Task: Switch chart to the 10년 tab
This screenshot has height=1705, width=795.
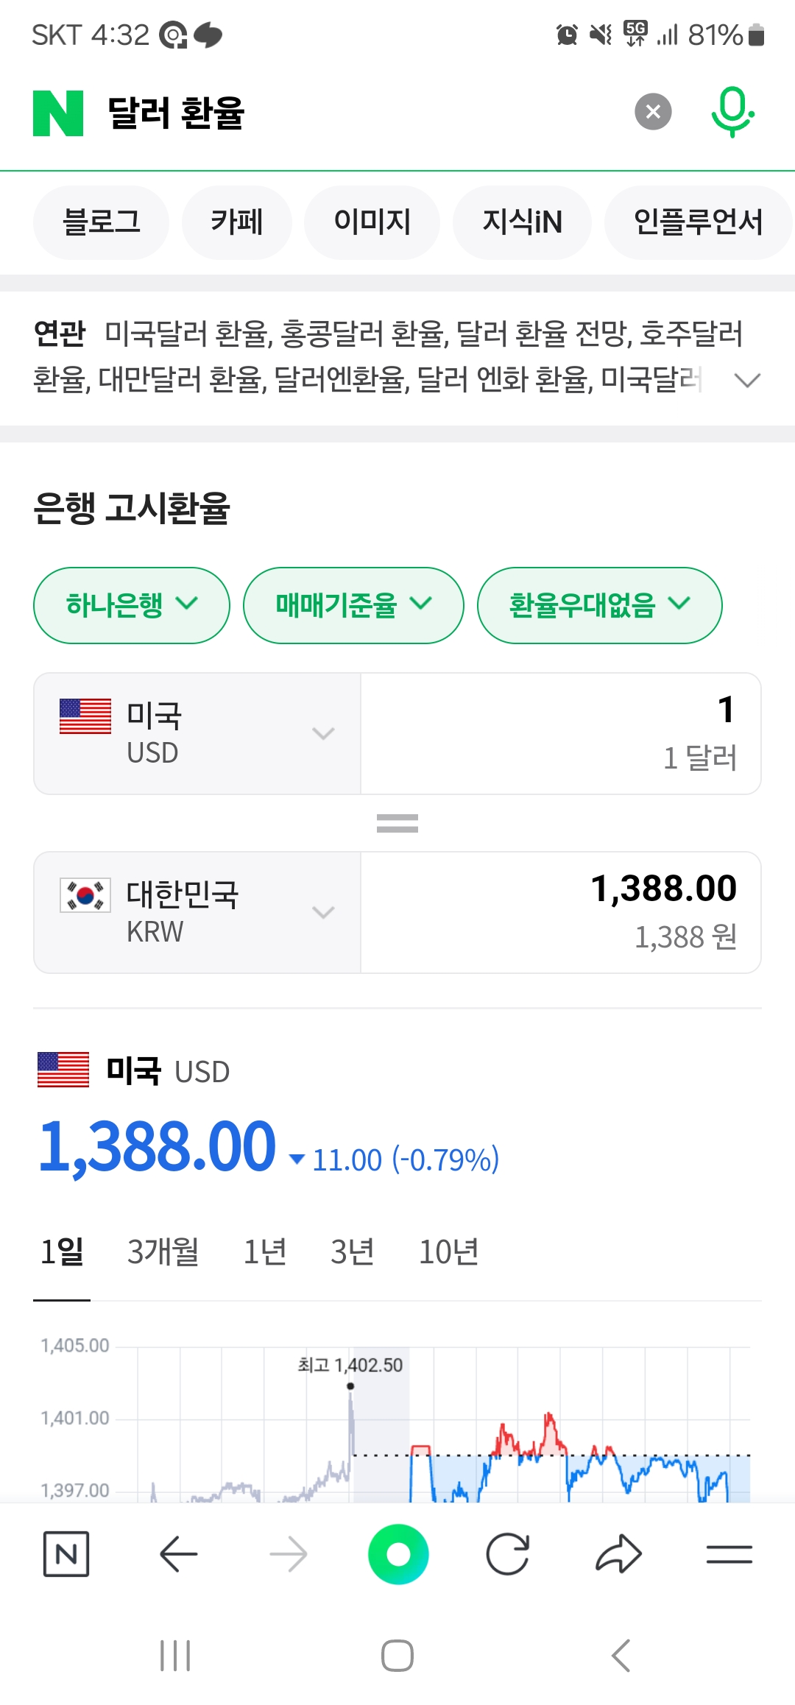Action: tap(448, 1252)
